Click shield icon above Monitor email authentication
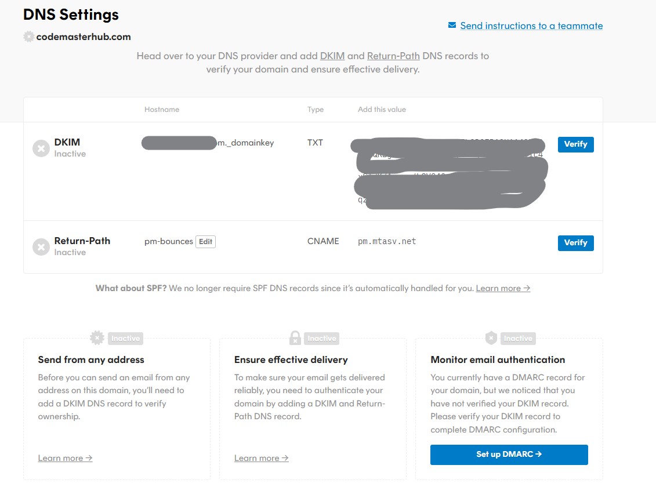Viewport: 656px width, 494px height. tap(491, 338)
